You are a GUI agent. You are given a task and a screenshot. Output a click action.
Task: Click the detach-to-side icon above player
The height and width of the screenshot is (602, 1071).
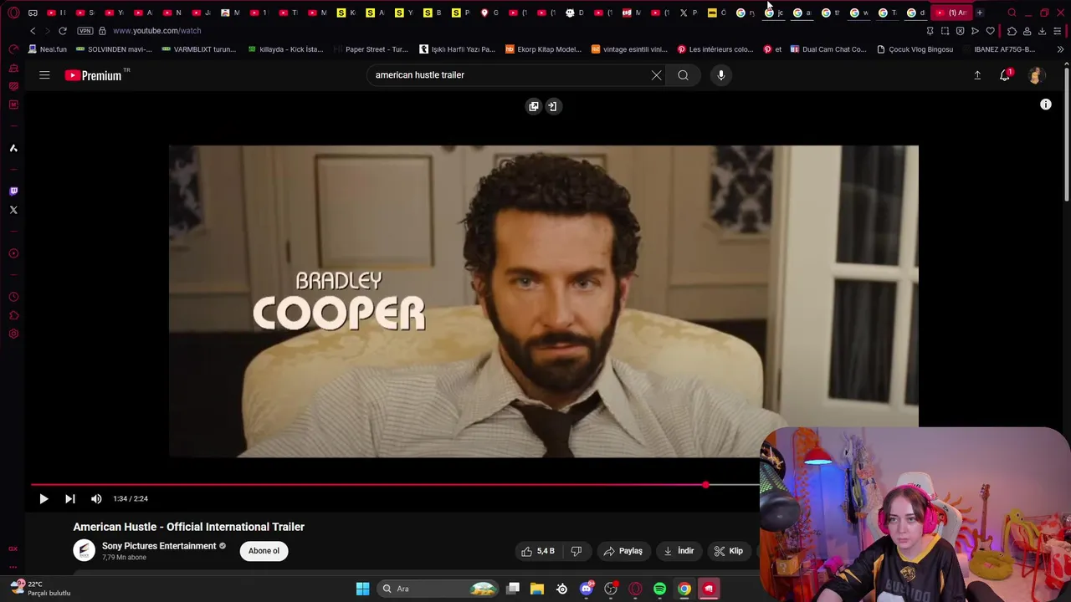tap(552, 106)
